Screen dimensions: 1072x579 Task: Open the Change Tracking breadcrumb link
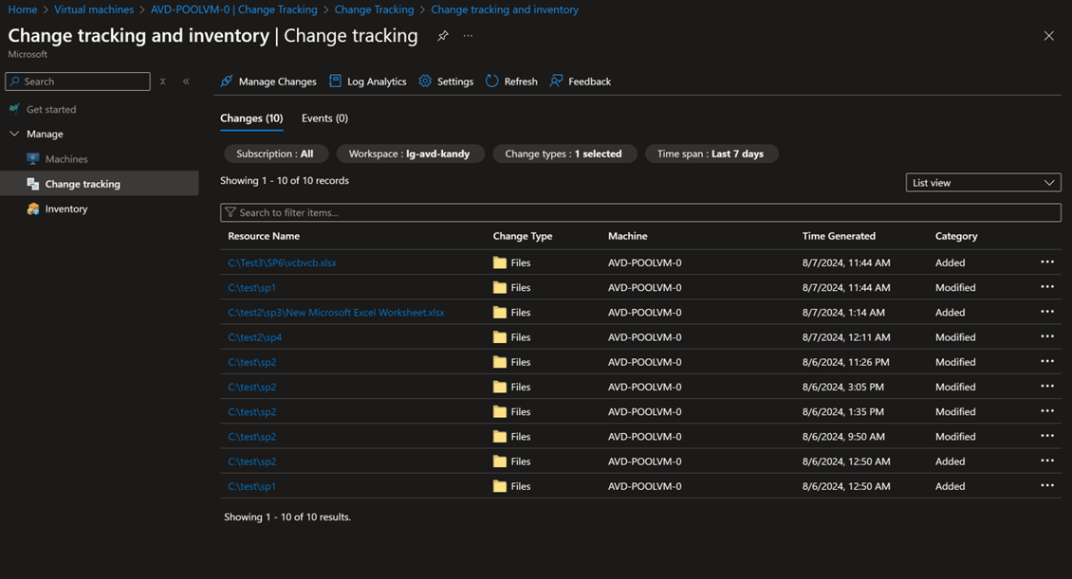(374, 9)
